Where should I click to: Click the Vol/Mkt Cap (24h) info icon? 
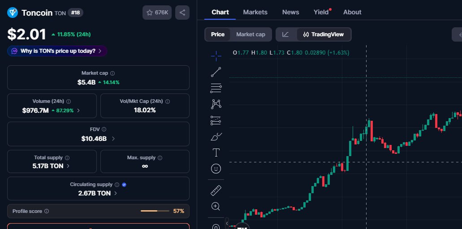click(167, 102)
